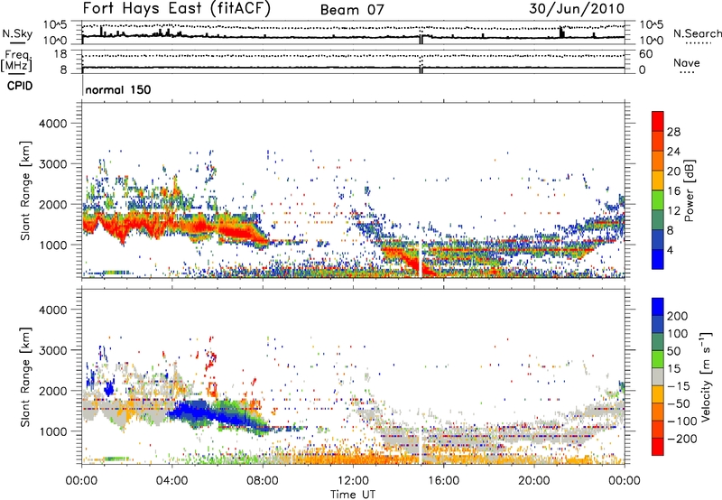The height and width of the screenshot is (500, 722).
Task: Click the 'Fort Hays East (fitACF)' title
Action: [176, 8]
